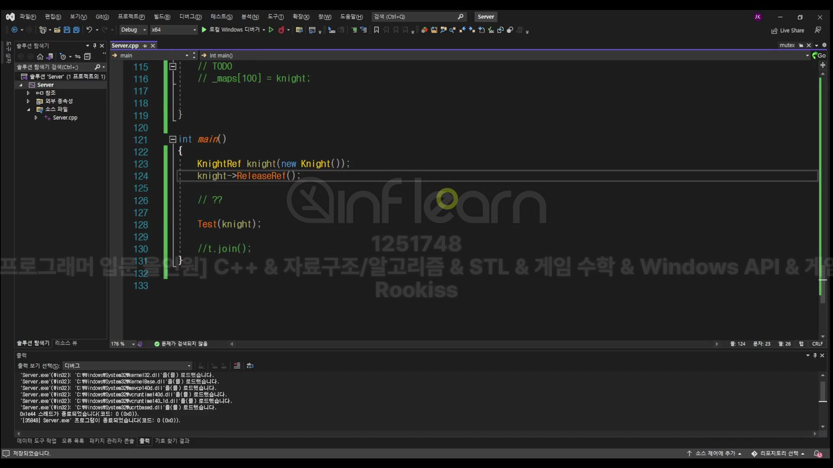Image resolution: width=833 pixels, height=468 pixels.
Task: Switch to the 오류 목록 tab
Action: pos(72,441)
